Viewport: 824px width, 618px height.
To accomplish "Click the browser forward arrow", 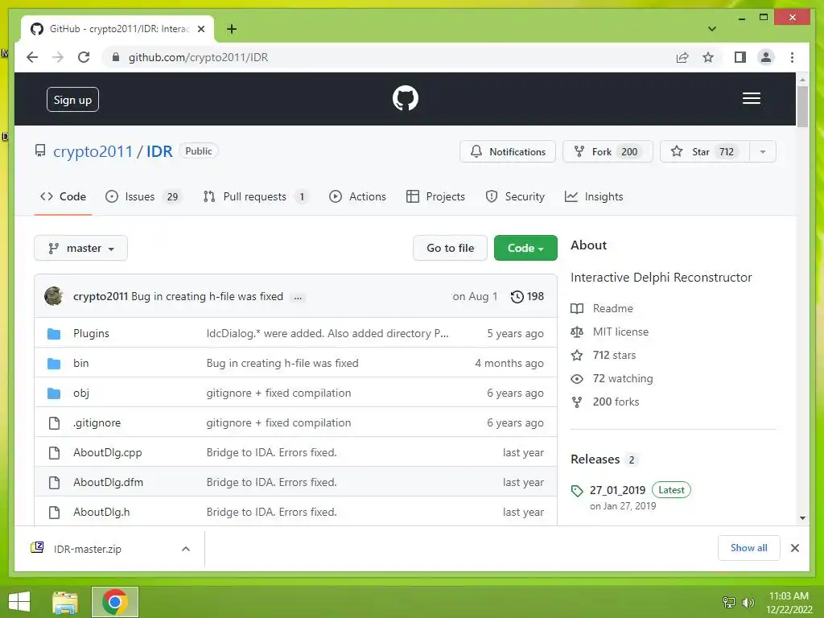I will pyautogui.click(x=58, y=57).
